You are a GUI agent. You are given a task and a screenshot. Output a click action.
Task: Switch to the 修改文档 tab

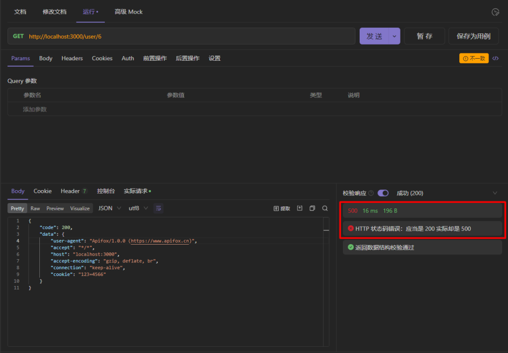[55, 12]
